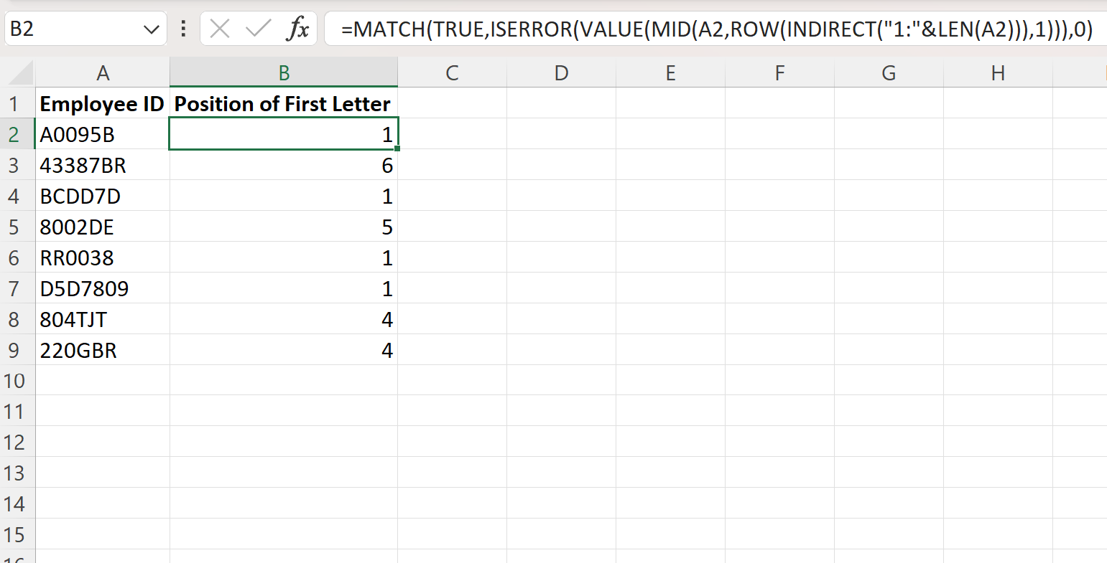Select the cell containing 43387BR
The height and width of the screenshot is (563, 1107).
103,165
